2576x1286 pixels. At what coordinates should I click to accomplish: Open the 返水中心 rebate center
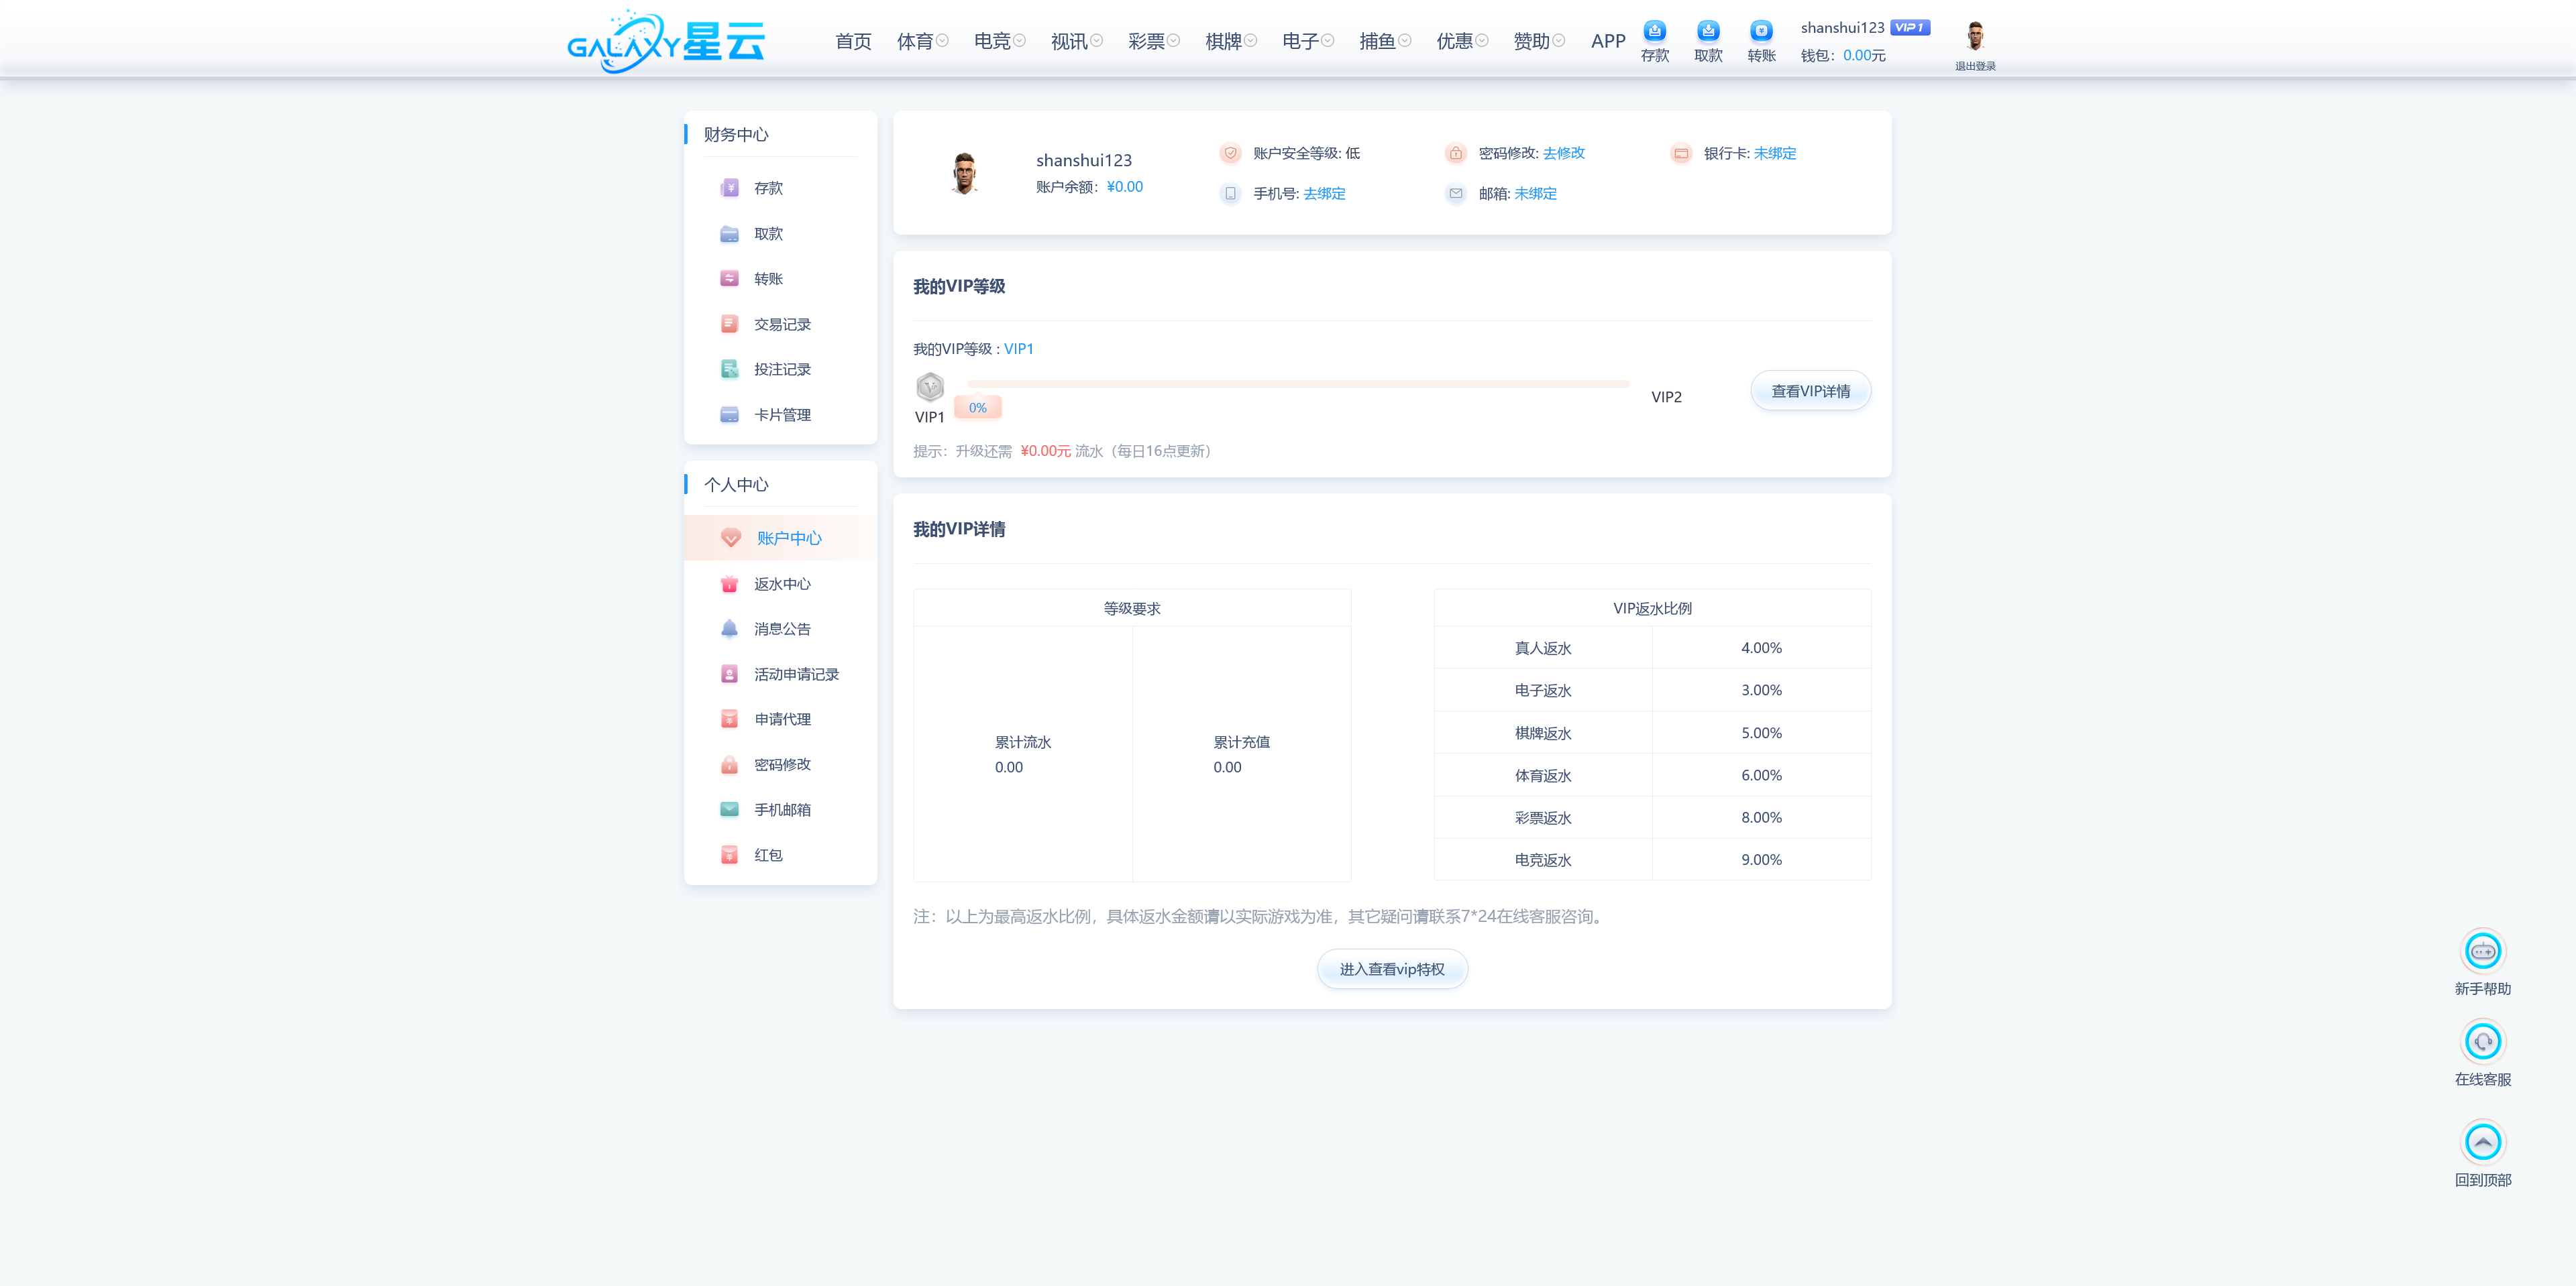coord(782,583)
